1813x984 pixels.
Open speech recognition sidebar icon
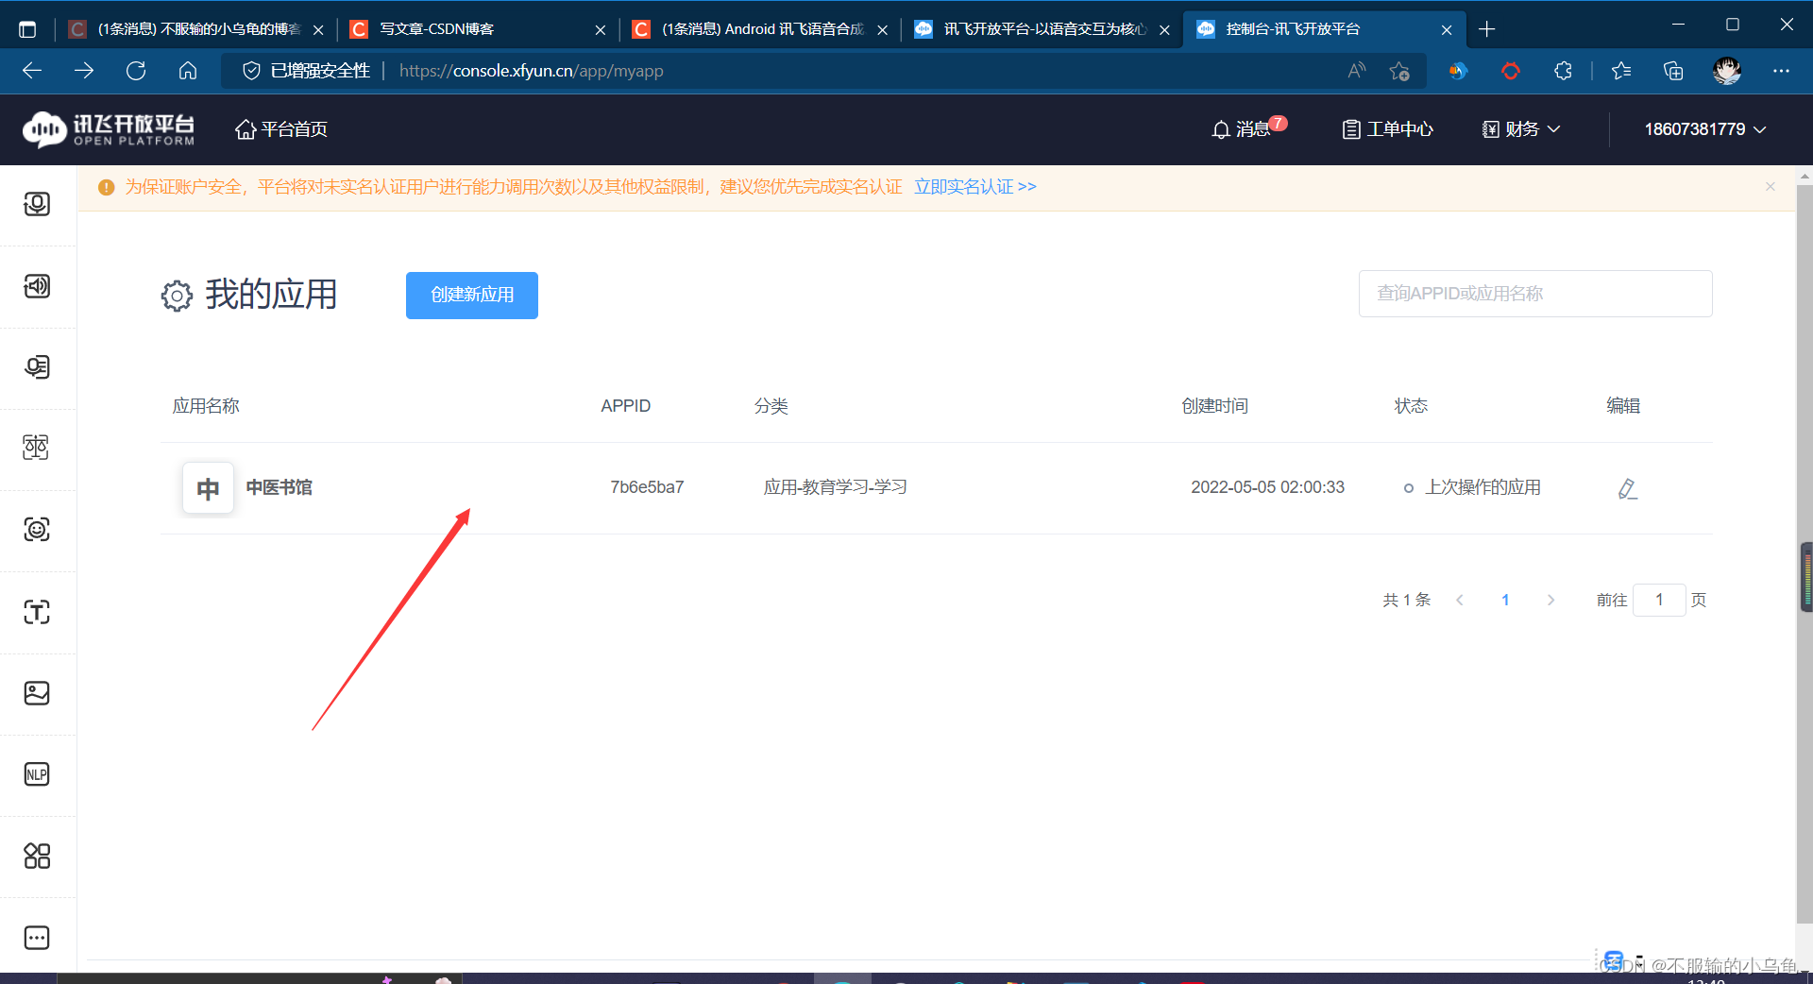coord(37,204)
